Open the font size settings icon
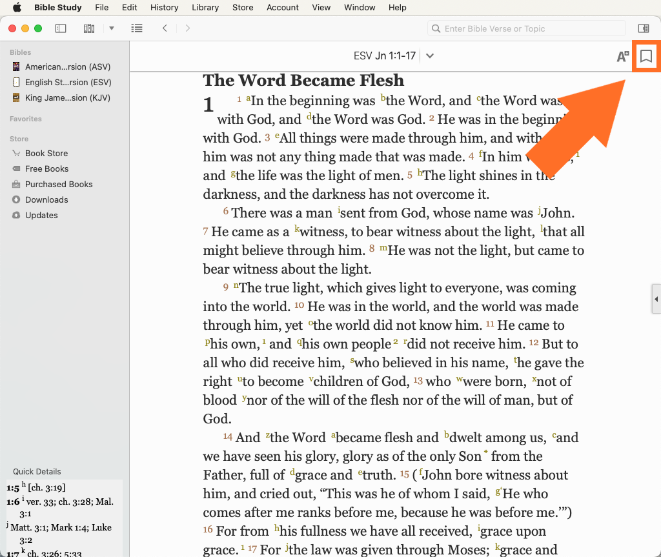This screenshot has width=661, height=557. click(622, 57)
